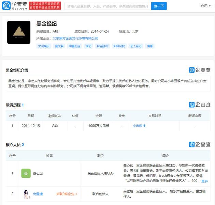Click the 金额 column header
215x205 pixels.
[x=99, y=116]
